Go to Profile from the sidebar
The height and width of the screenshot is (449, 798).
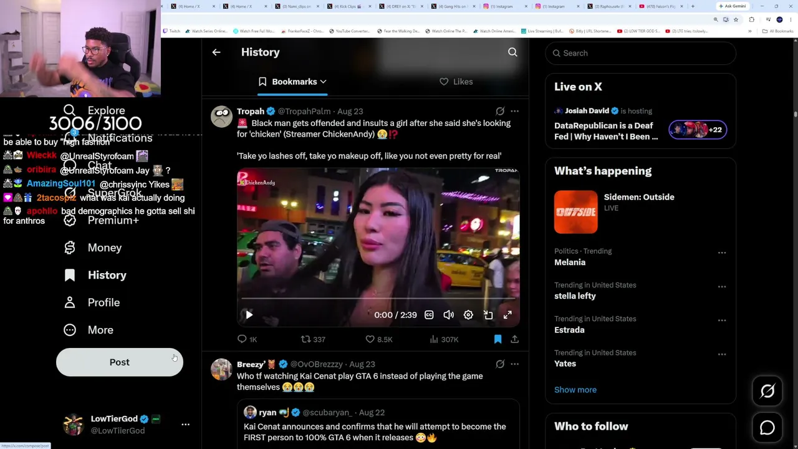click(x=92, y=302)
